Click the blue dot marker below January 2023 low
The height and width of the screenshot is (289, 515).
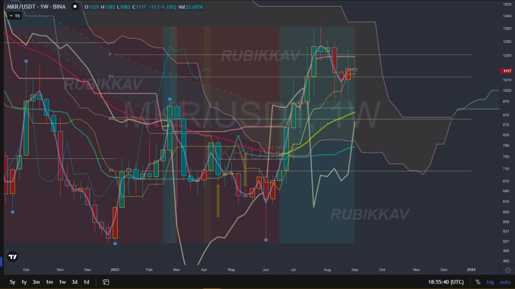coord(115,244)
